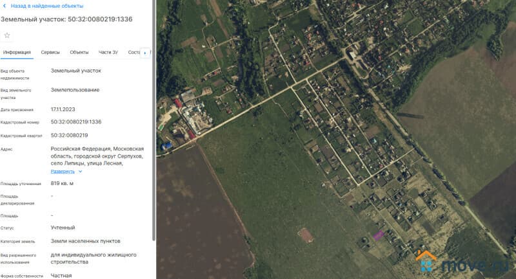
Task: Click the info panel vertical scrollbar
Action: (x=153, y=129)
